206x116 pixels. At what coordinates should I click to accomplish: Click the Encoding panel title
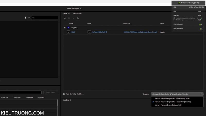tap(66, 100)
